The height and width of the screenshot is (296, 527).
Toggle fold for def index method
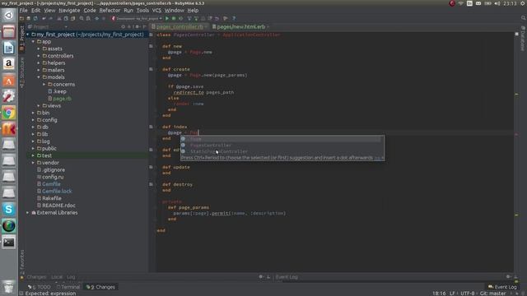tap(151, 127)
